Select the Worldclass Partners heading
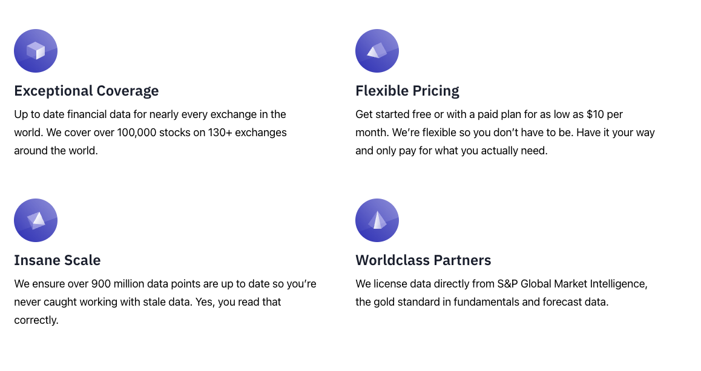Viewport: 701px width, 371px height. [423, 260]
